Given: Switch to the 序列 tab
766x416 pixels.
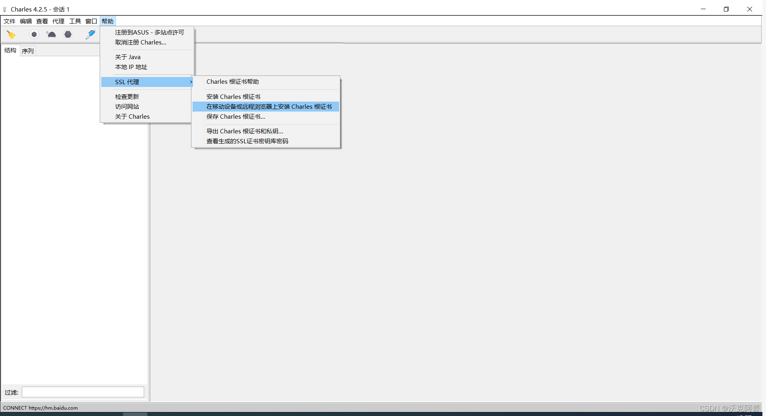Looking at the screenshot, I should point(28,51).
